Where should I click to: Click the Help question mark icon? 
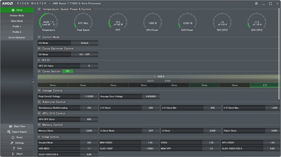[x=13, y=148]
